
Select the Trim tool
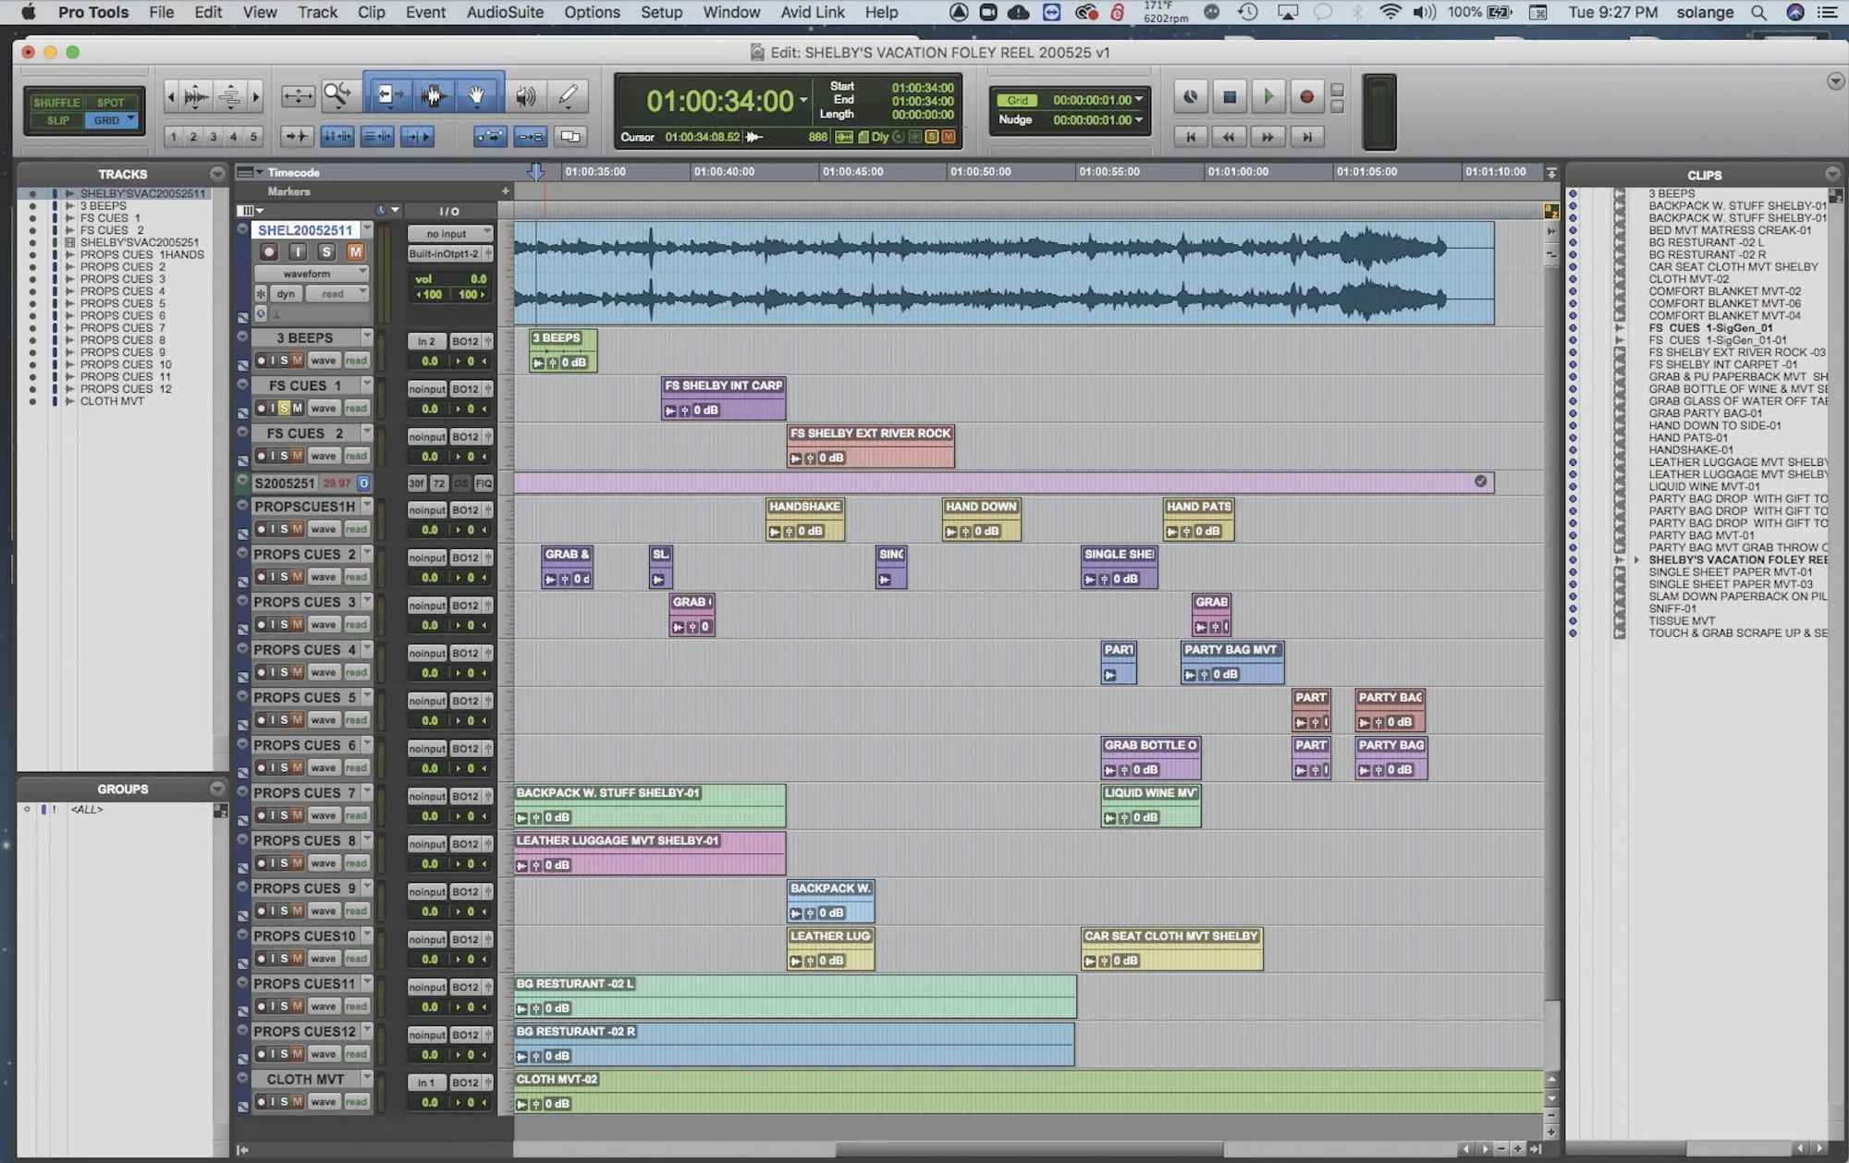coord(386,95)
